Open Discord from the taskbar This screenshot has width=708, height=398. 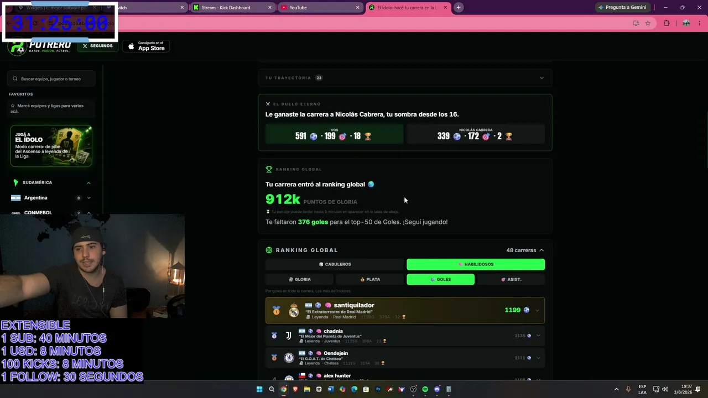pyautogui.click(x=437, y=389)
